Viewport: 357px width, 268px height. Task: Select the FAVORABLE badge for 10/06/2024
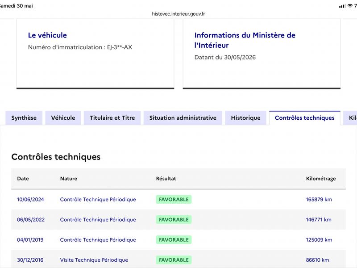174,199
